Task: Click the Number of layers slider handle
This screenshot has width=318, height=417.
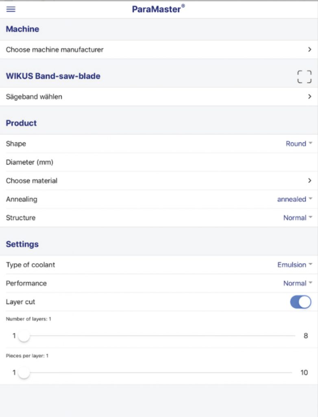Action: click(x=24, y=336)
